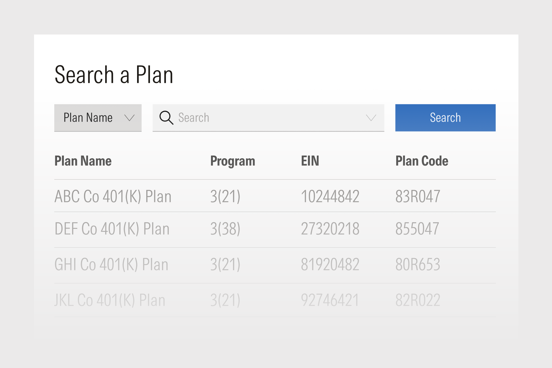Select the DEF Co 401(K) Plan row

pos(112,228)
